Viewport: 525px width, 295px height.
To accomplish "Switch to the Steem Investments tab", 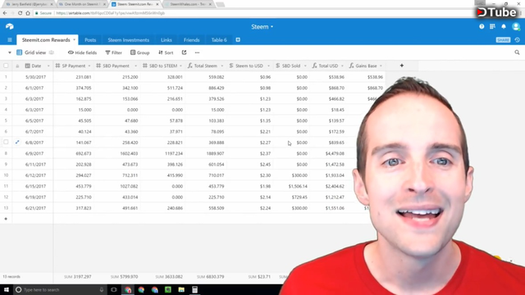I will [x=128, y=40].
